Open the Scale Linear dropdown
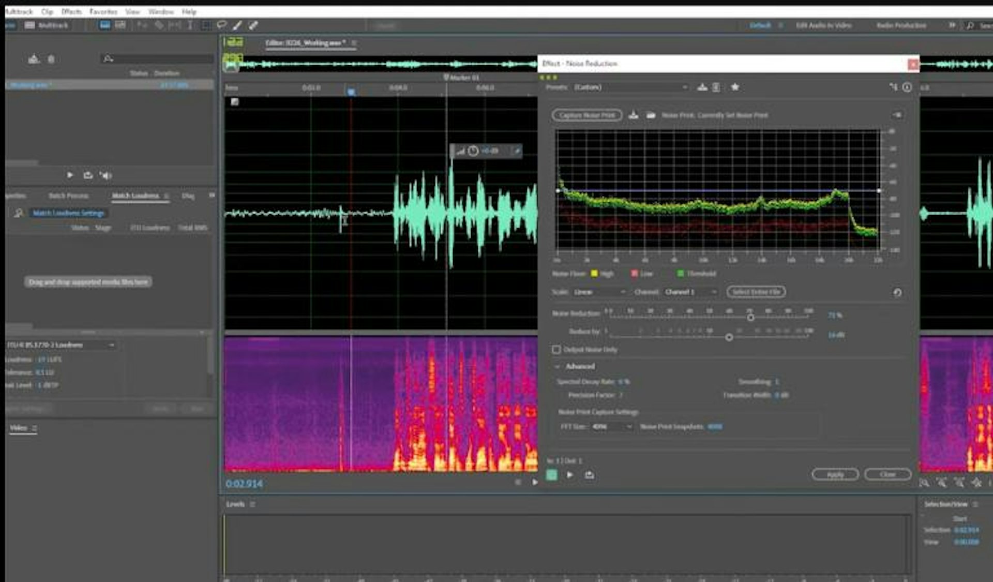993x582 pixels. [x=599, y=292]
